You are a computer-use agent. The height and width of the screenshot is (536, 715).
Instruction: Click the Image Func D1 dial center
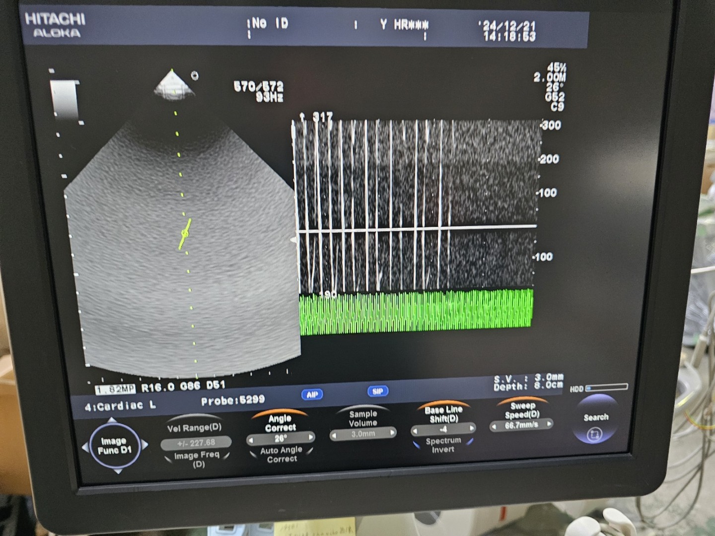tap(115, 446)
